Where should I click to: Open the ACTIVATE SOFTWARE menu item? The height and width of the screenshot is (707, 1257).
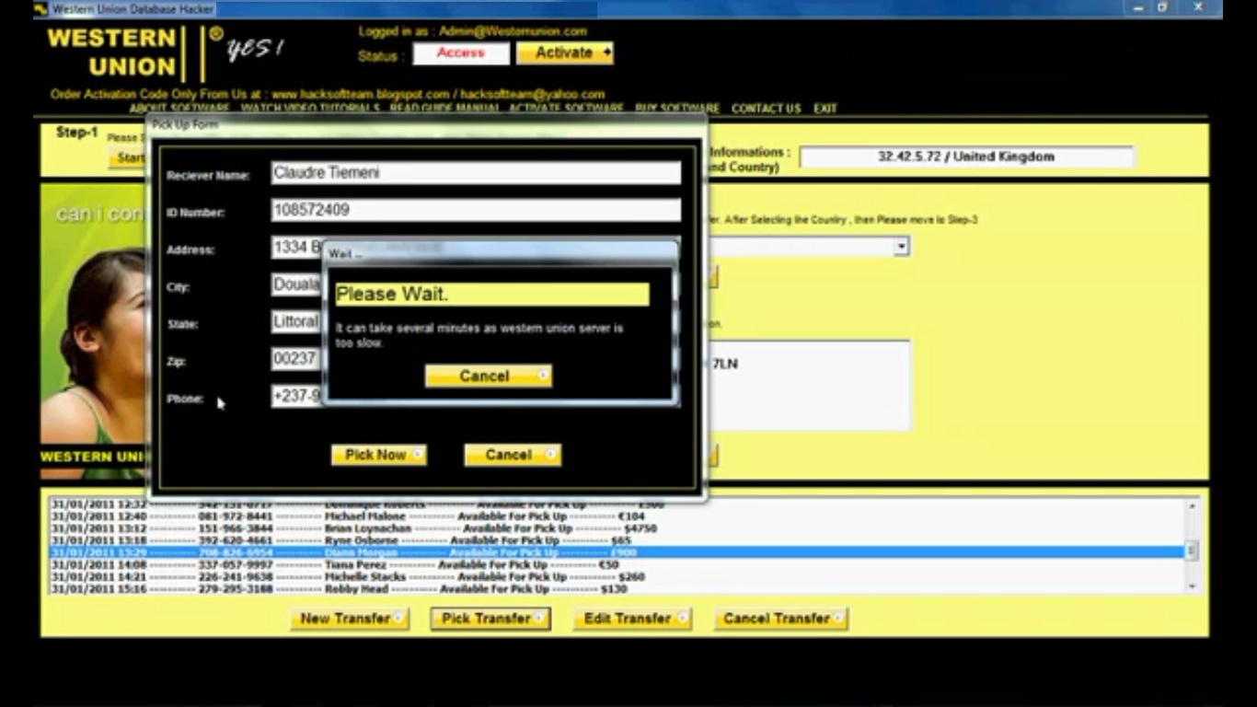[566, 109]
